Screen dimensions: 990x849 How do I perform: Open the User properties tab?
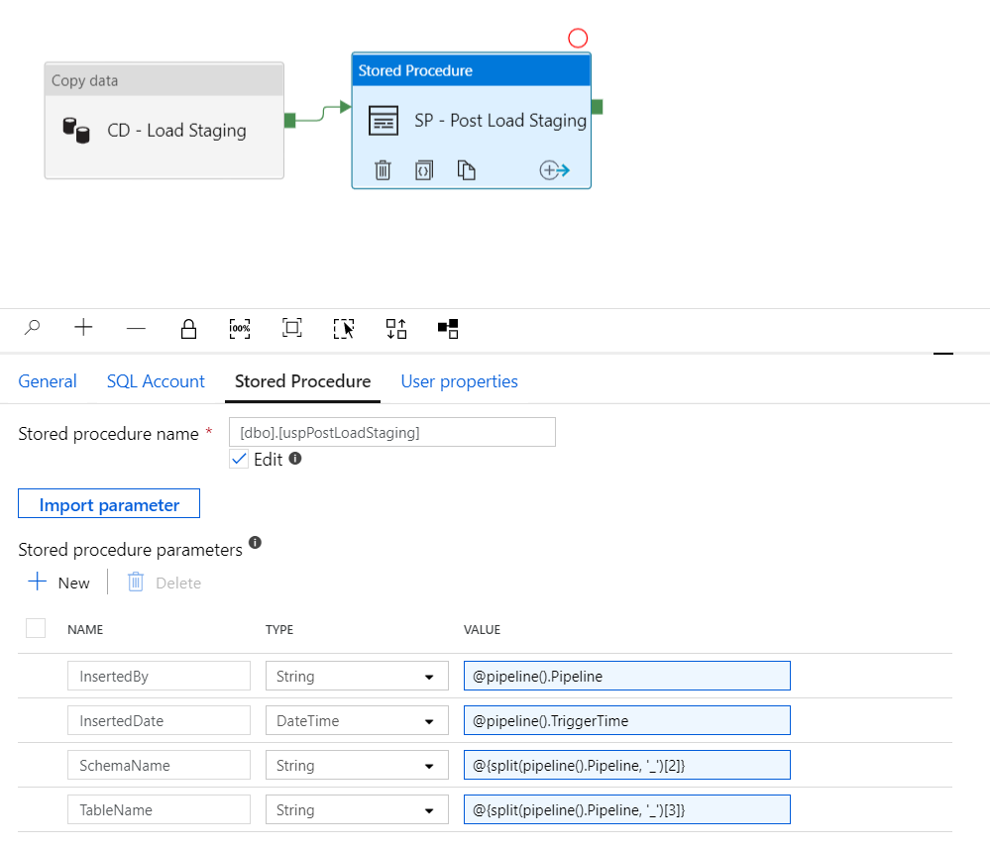[x=459, y=381]
